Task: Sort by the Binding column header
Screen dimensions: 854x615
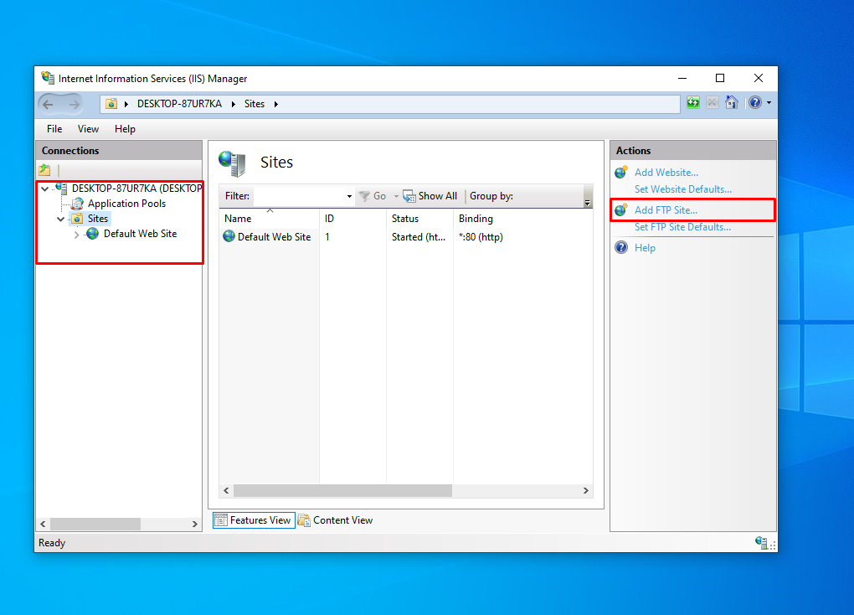Action: [522, 219]
